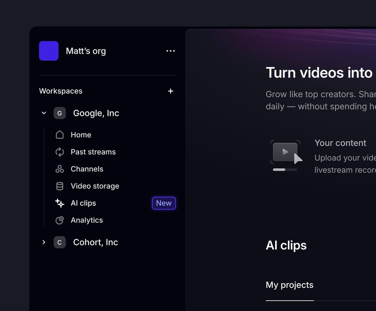Expand the Cohort, Inc workspace chevron
The width and height of the screenshot is (376, 311).
point(44,242)
